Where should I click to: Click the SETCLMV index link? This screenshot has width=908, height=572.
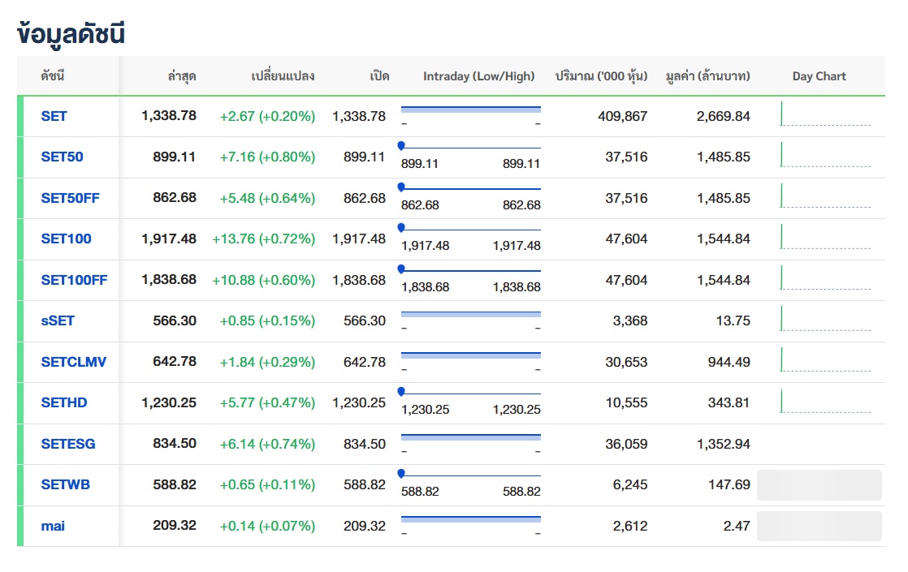point(74,362)
